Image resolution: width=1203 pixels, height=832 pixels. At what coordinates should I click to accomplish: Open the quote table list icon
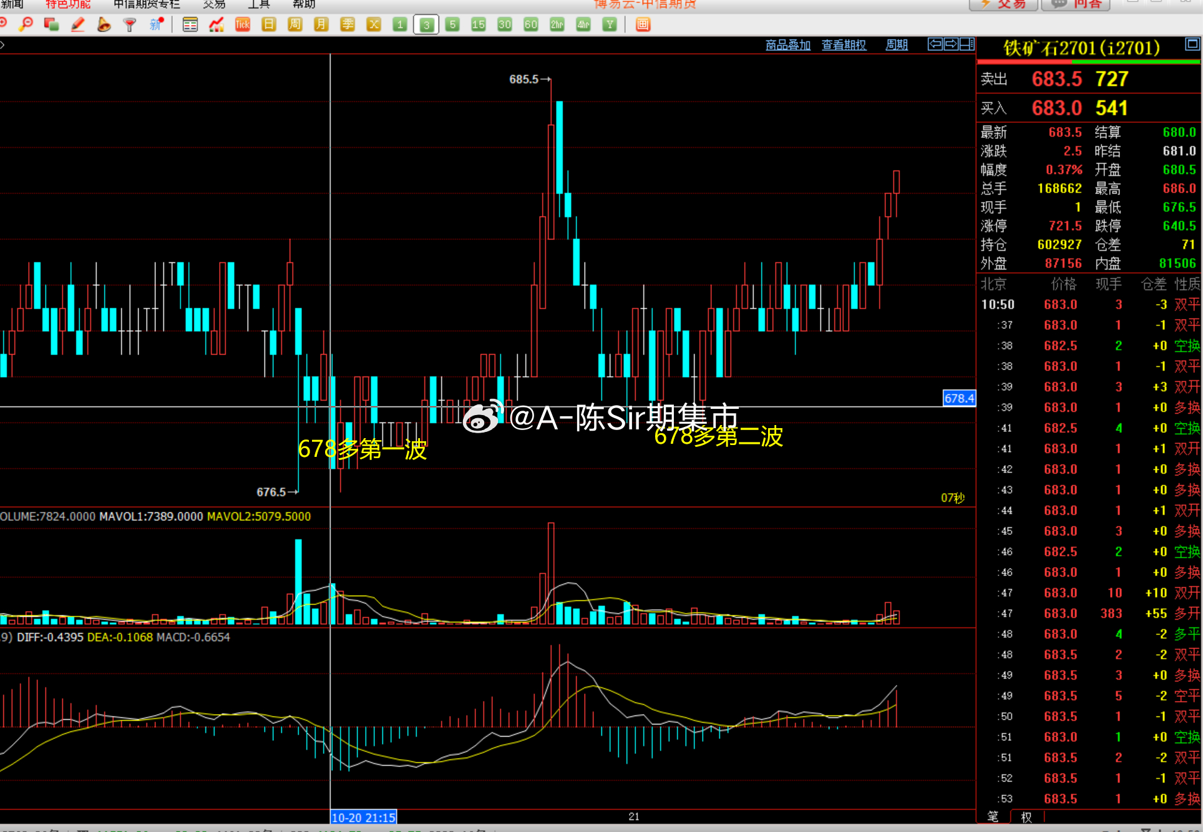coord(190,24)
